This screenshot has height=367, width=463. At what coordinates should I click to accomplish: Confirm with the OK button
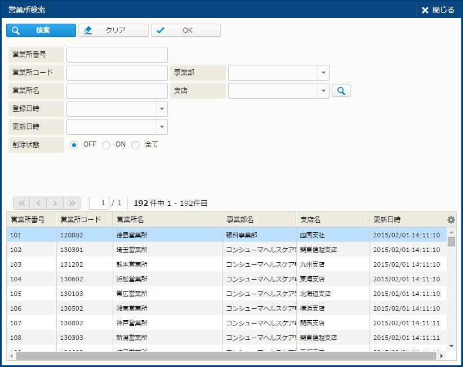[185, 30]
